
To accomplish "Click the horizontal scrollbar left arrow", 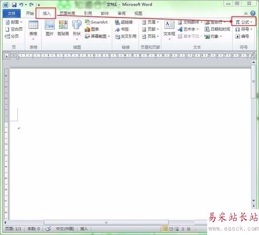I will point(5,222).
